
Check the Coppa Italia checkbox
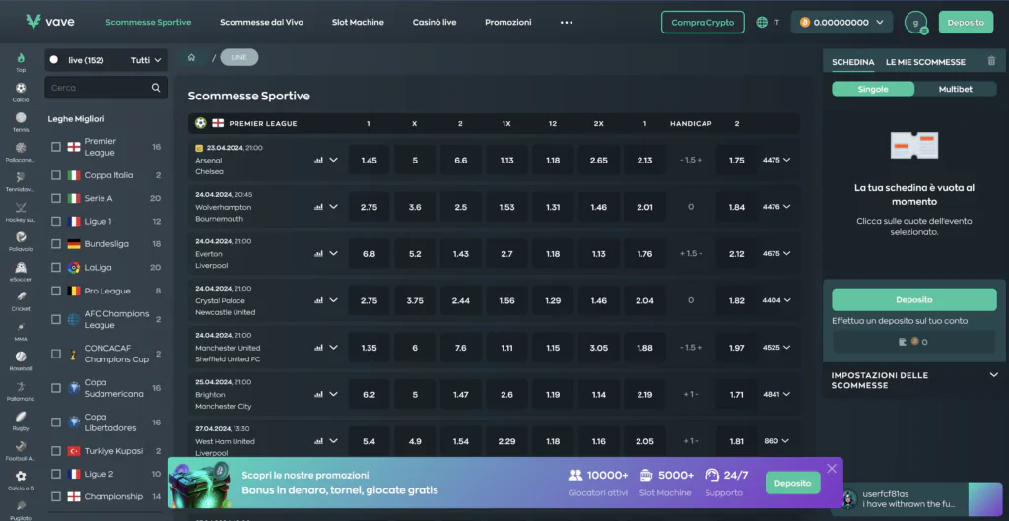pos(56,175)
